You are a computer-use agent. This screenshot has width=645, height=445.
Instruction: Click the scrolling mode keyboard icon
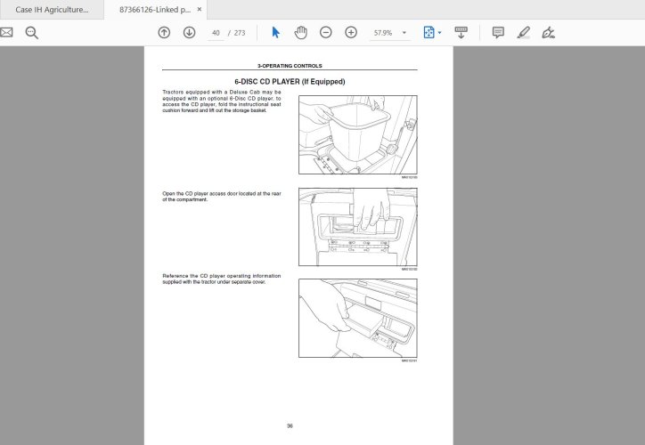click(461, 32)
